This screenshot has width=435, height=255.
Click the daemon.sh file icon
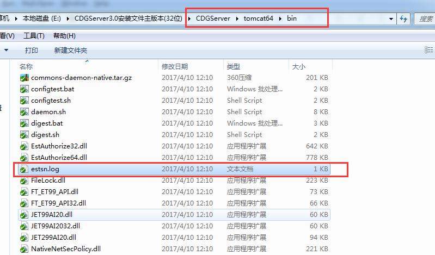pos(24,112)
